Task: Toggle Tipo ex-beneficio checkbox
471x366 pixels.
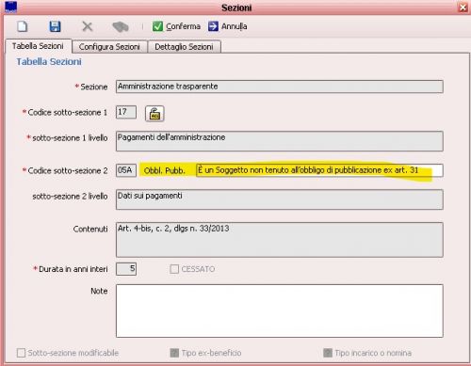Action: click(x=174, y=353)
